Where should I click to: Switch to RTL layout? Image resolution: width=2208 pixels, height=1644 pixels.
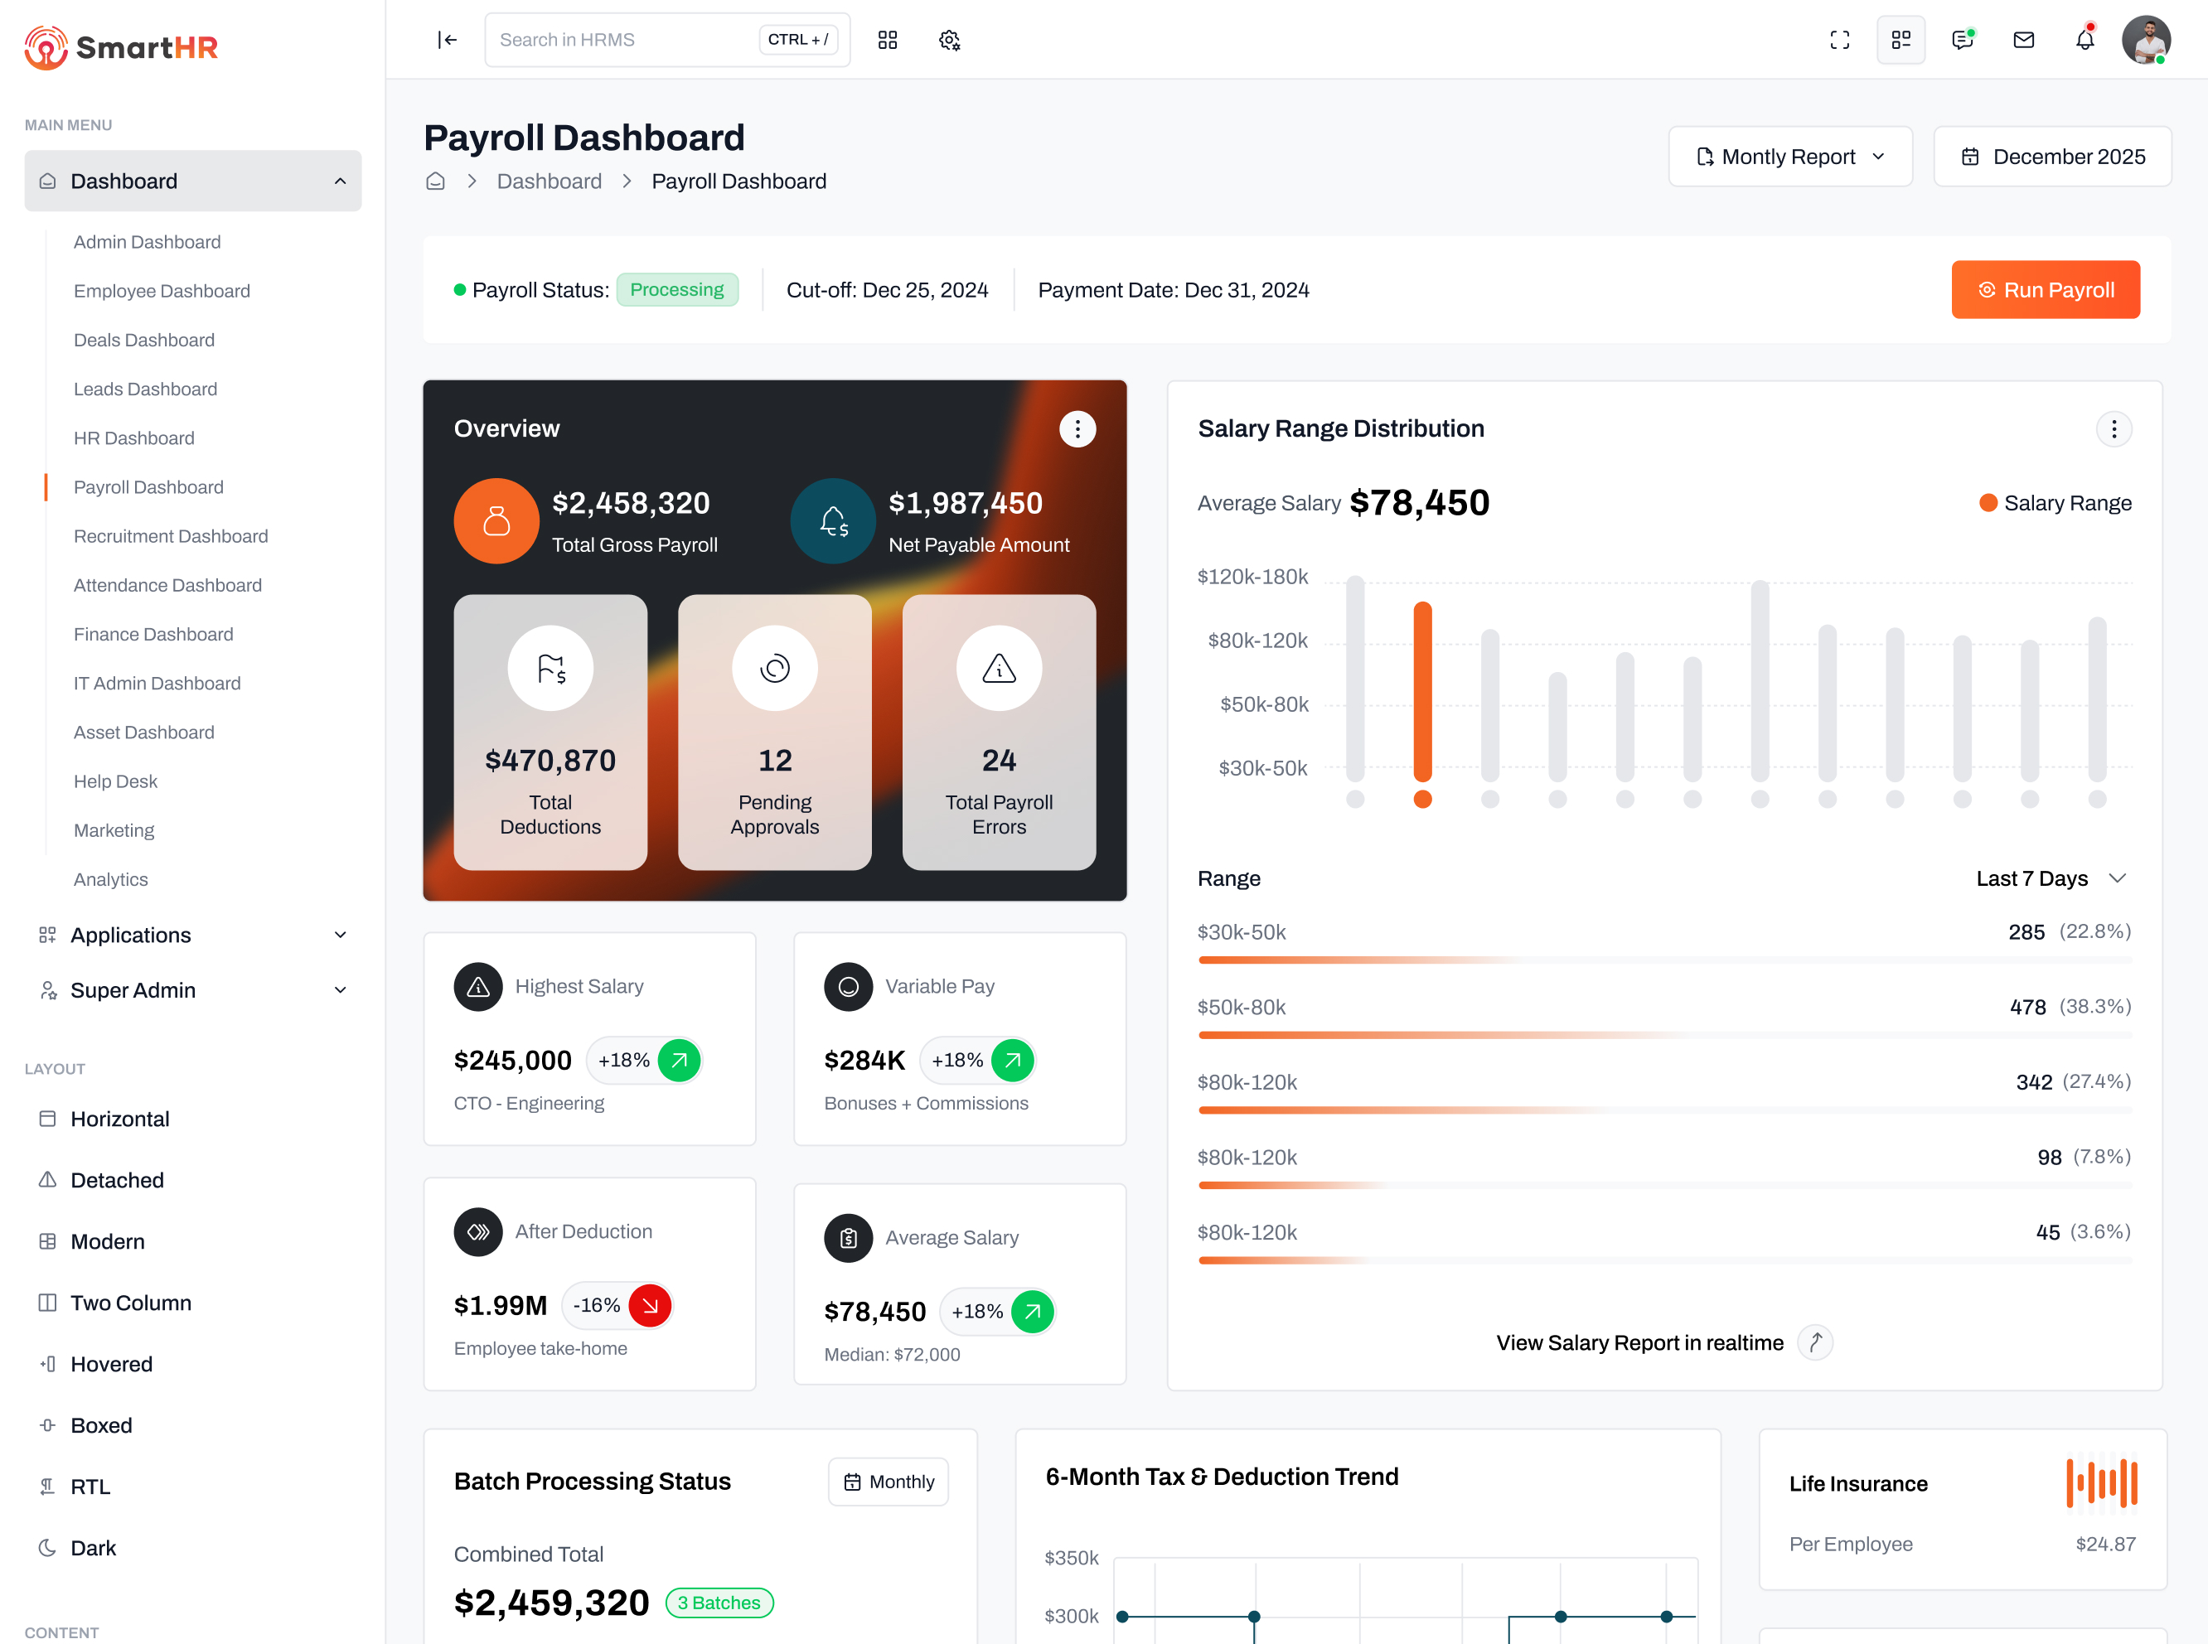coord(90,1486)
